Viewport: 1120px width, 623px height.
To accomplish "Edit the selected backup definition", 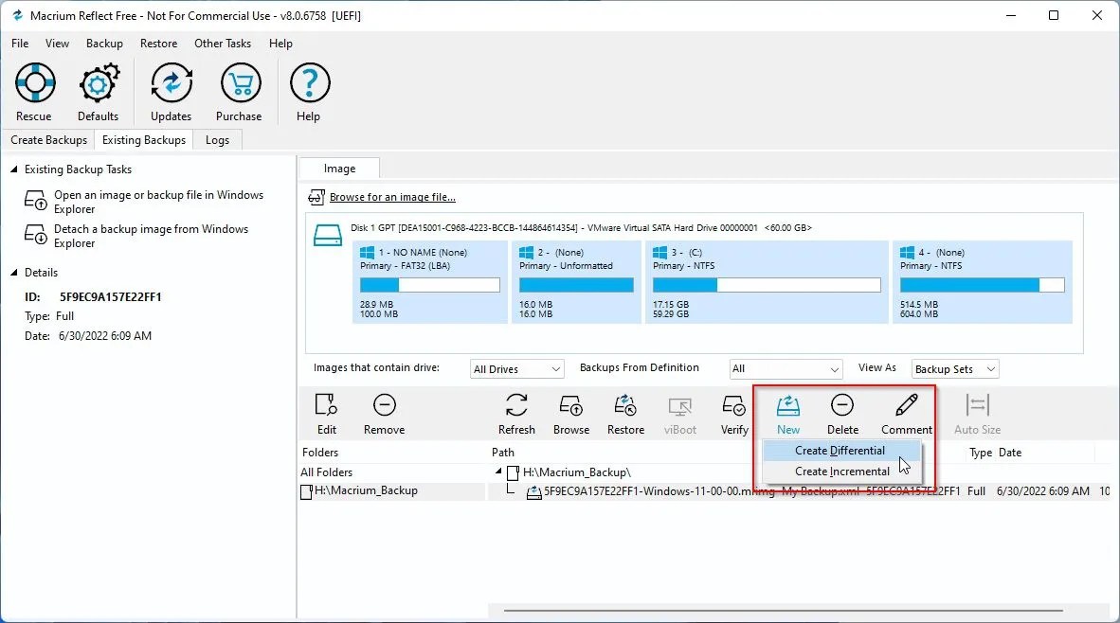I will (326, 414).
